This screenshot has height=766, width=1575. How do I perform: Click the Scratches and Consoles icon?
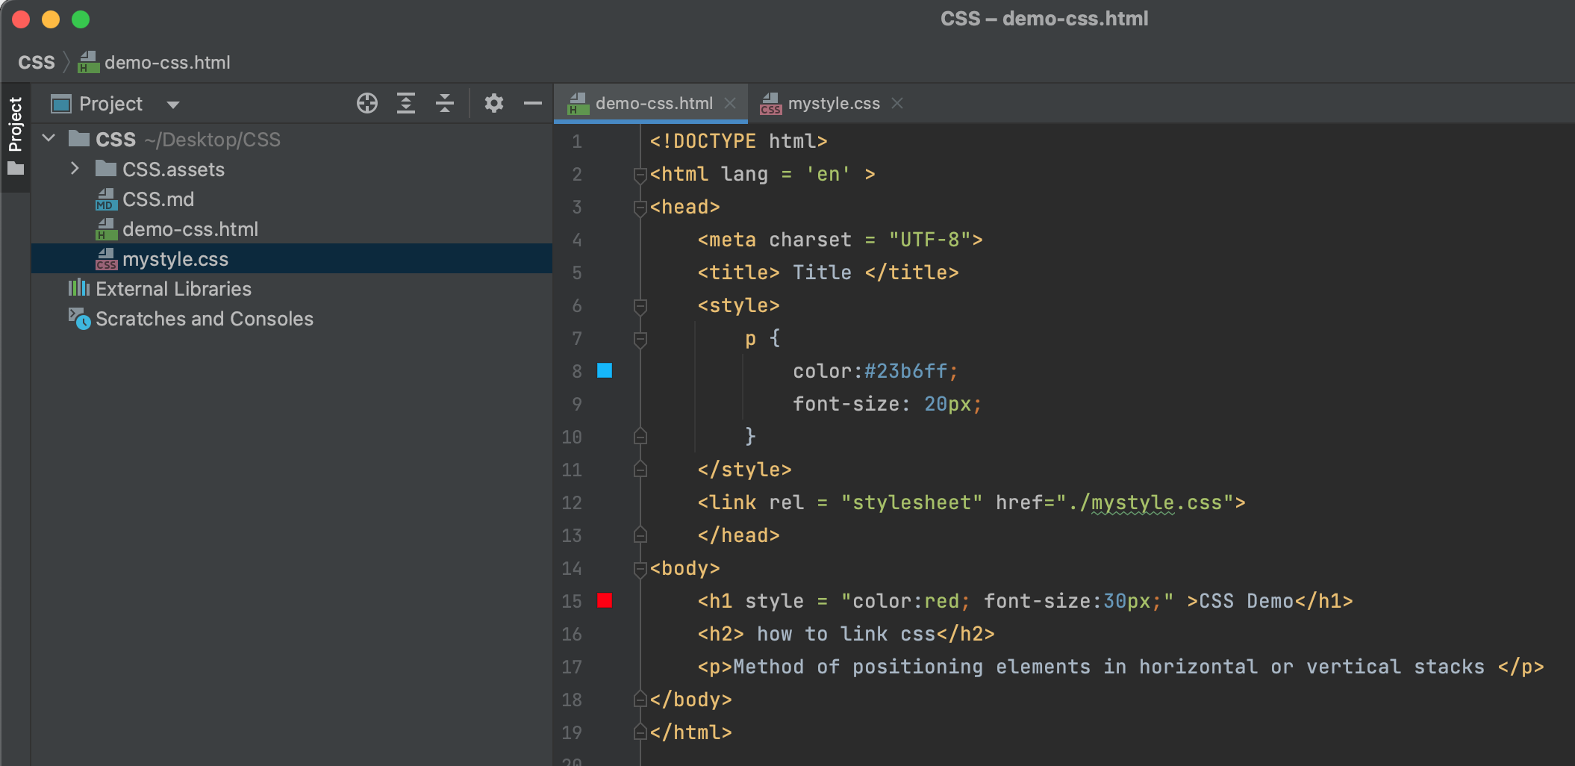coord(81,319)
